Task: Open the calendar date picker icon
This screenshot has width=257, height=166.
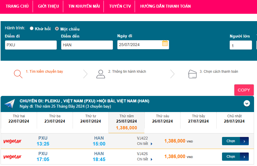Action: [x=165, y=43]
